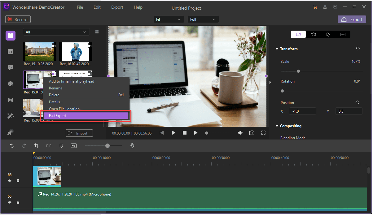373x215 pixels.
Task: Click the Position X input field
Action: pyautogui.click(x=302, y=111)
